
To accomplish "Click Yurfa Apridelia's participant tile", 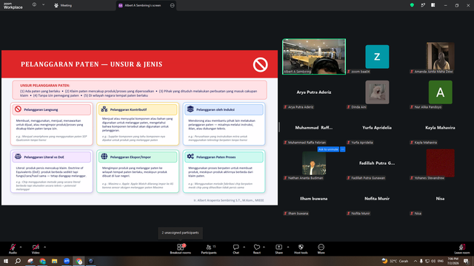I will coord(377,128).
